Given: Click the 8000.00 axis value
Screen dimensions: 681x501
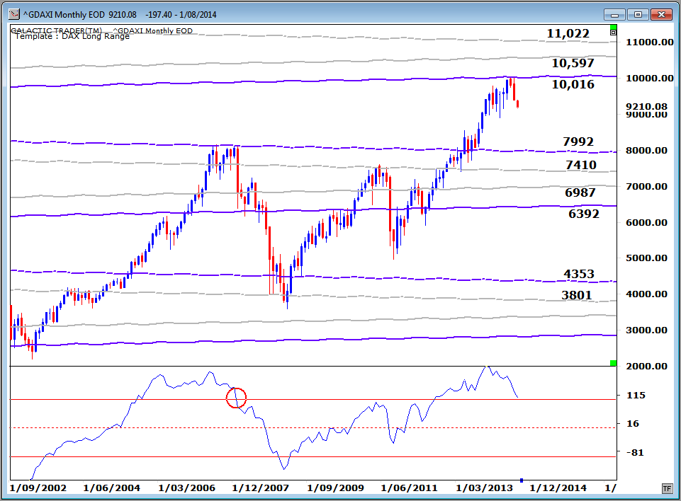Looking at the screenshot, I should (646, 151).
